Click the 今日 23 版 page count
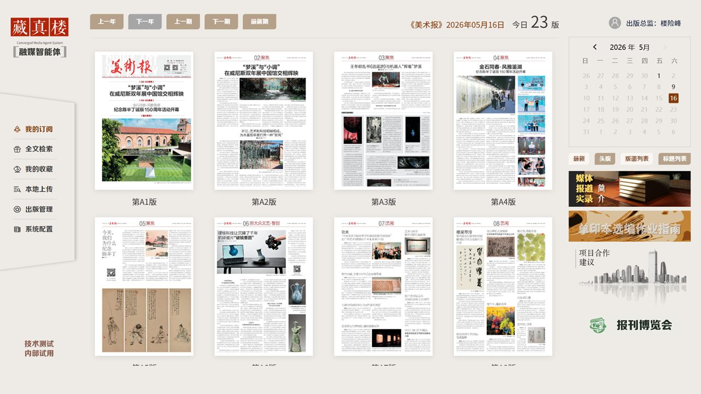701x394 pixels. [536, 23]
